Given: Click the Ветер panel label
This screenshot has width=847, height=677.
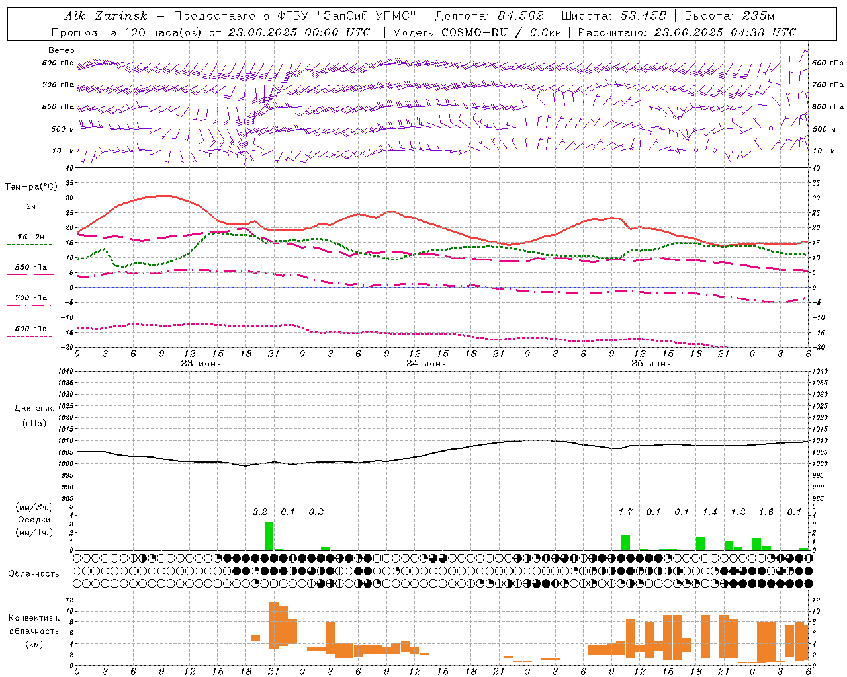Looking at the screenshot, I should pos(62,50).
